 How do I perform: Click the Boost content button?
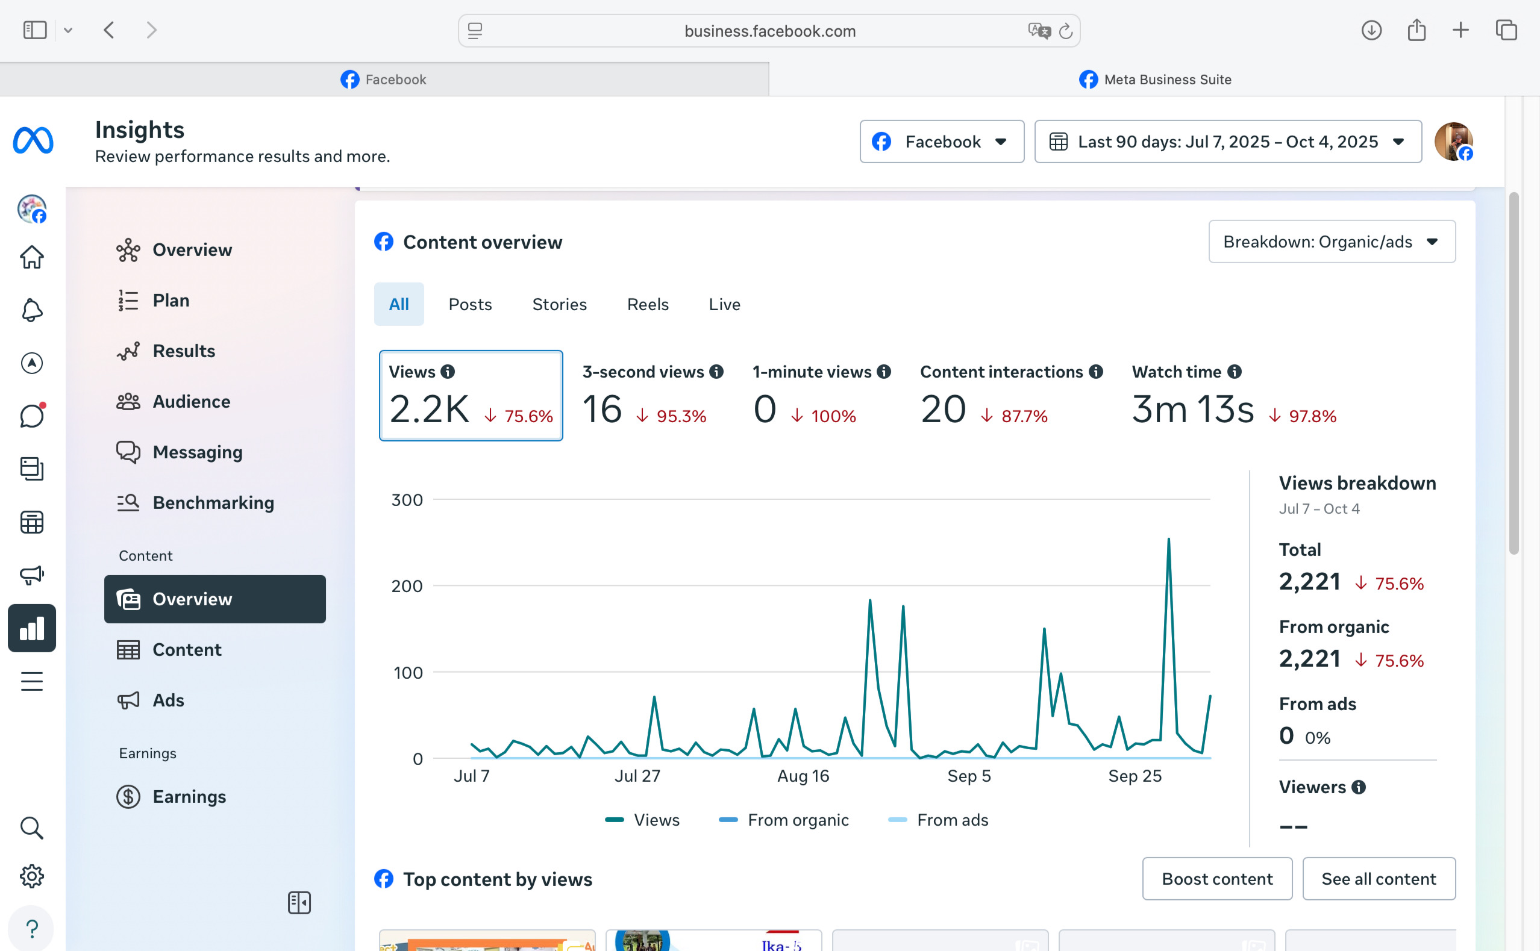pyautogui.click(x=1216, y=879)
